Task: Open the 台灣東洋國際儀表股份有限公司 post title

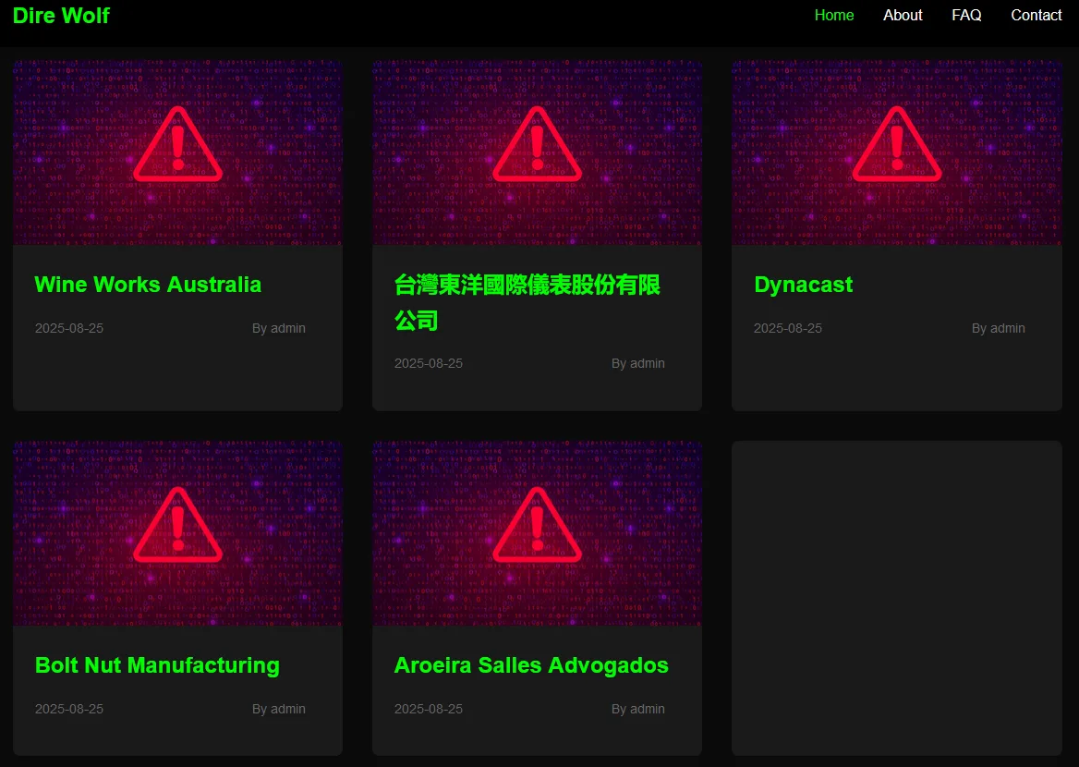Action: click(x=527, y=302)
